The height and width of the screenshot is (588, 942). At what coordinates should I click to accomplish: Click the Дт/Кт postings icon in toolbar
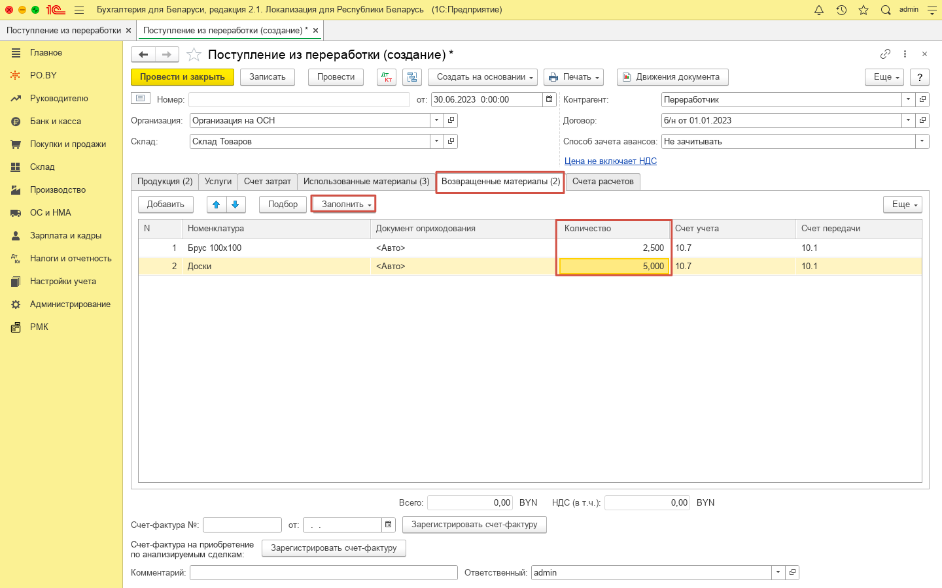click(x=387, y=77)
